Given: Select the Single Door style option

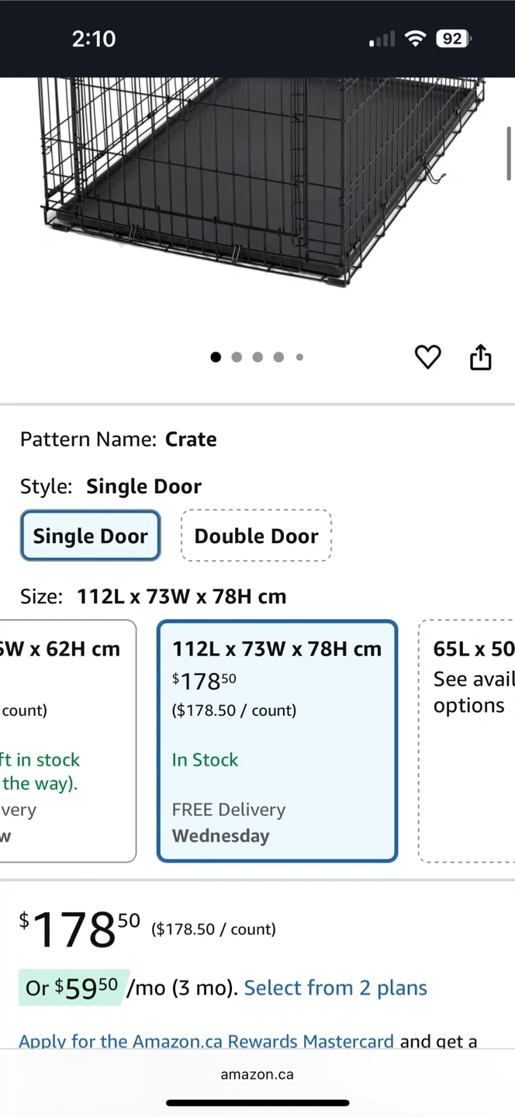Looking at the screenshot, I should 91,535.
